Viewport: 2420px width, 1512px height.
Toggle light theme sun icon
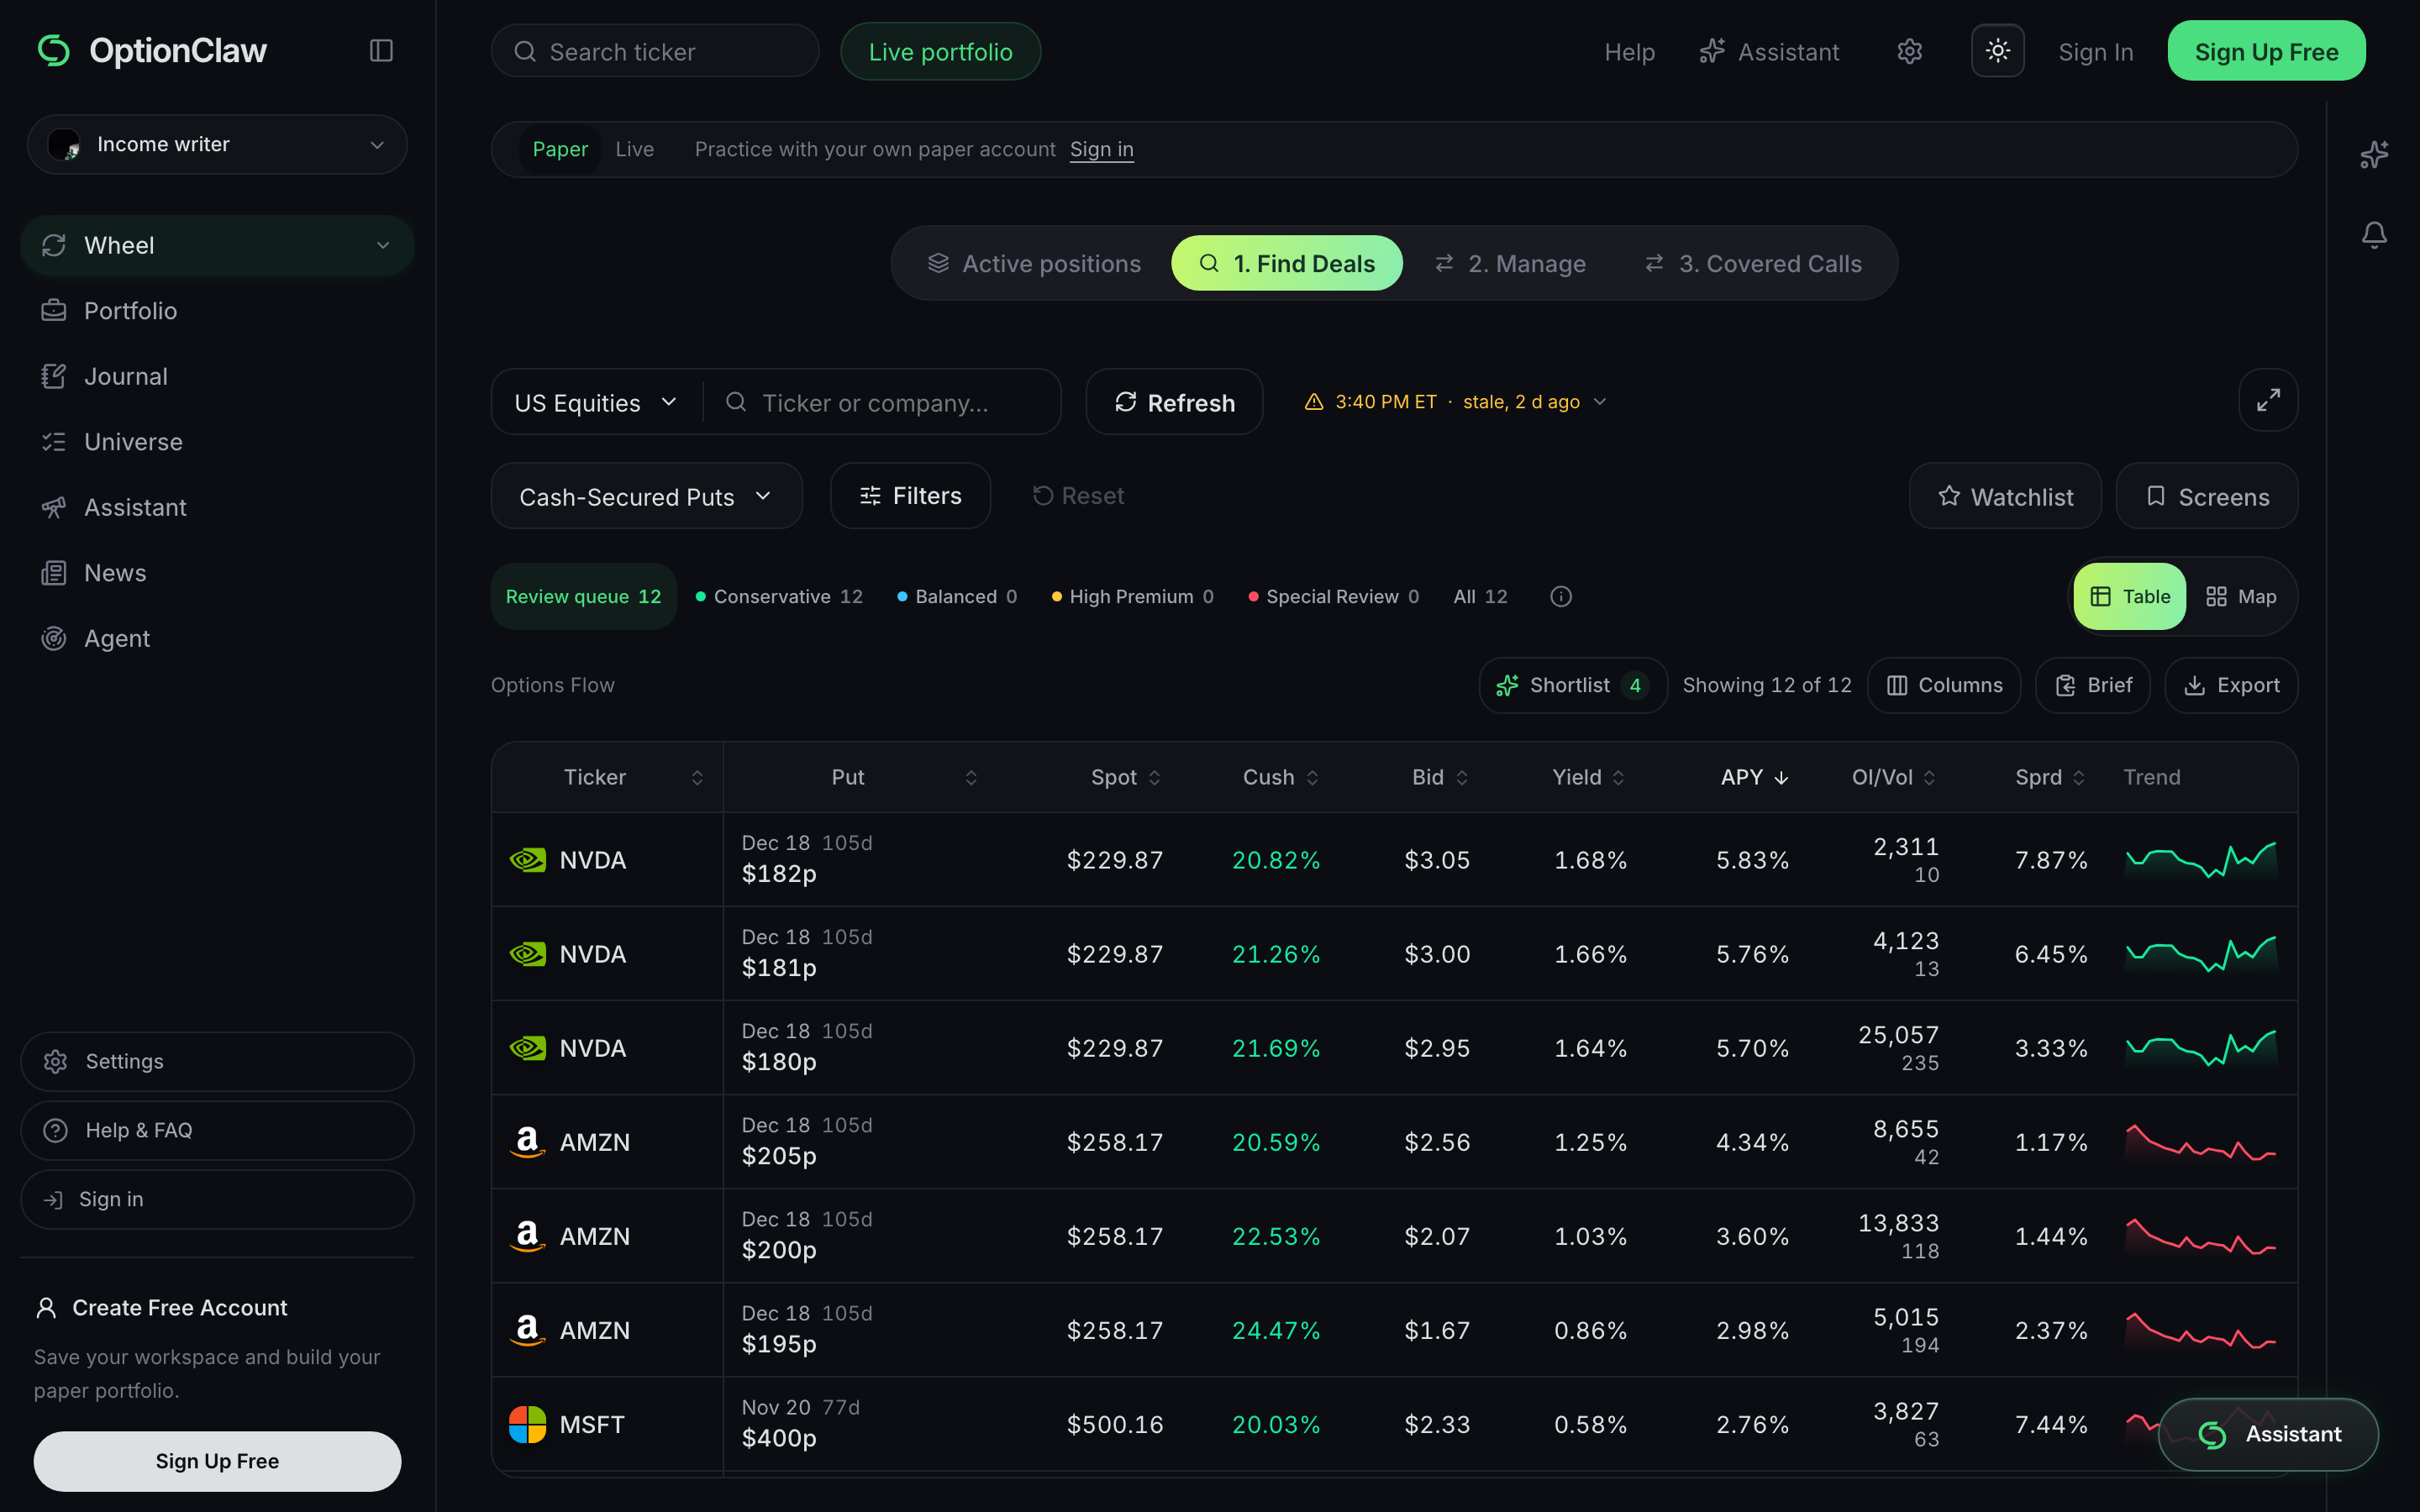coord(1997,50)
